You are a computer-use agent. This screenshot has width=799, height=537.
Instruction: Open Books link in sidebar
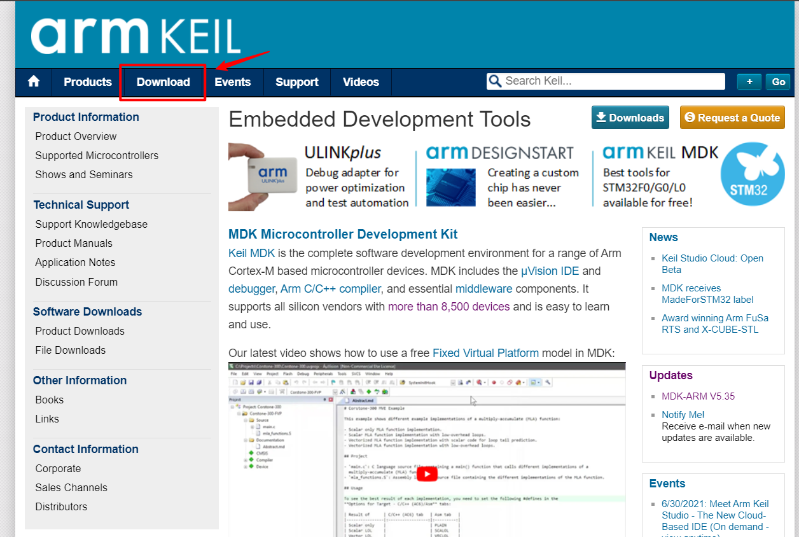pos(50,400)
